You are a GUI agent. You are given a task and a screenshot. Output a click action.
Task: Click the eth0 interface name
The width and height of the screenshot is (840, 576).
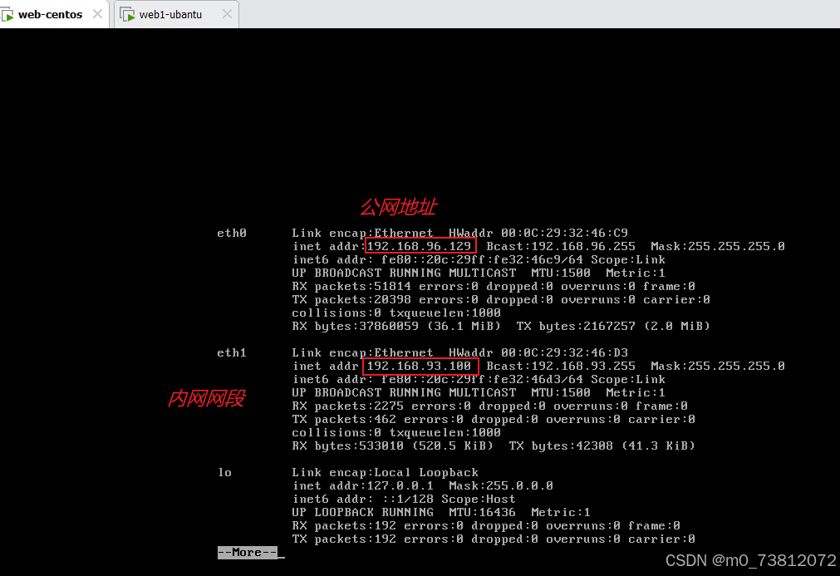tap(232, 233)
